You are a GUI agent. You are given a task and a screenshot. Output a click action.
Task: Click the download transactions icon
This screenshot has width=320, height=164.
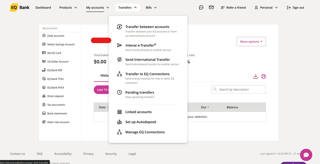255,76
